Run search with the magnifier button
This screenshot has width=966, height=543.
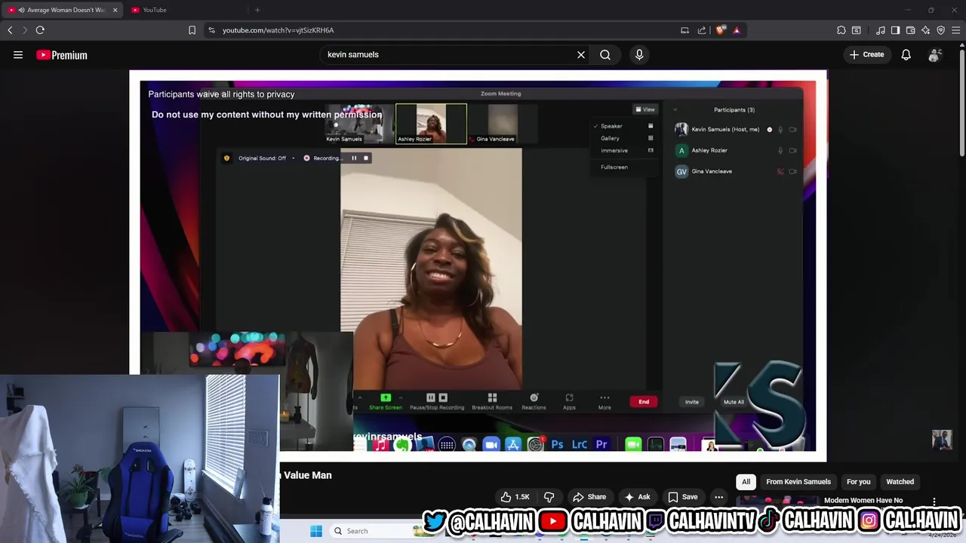pos(605,54)
